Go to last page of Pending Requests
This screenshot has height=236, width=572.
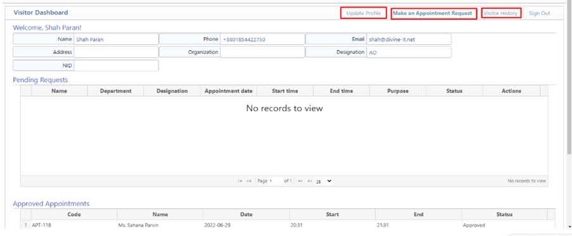pyautogui.click(x=309, y=181)
